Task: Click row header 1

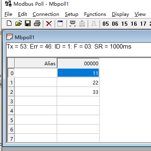Action: click(x=11, y=82)
